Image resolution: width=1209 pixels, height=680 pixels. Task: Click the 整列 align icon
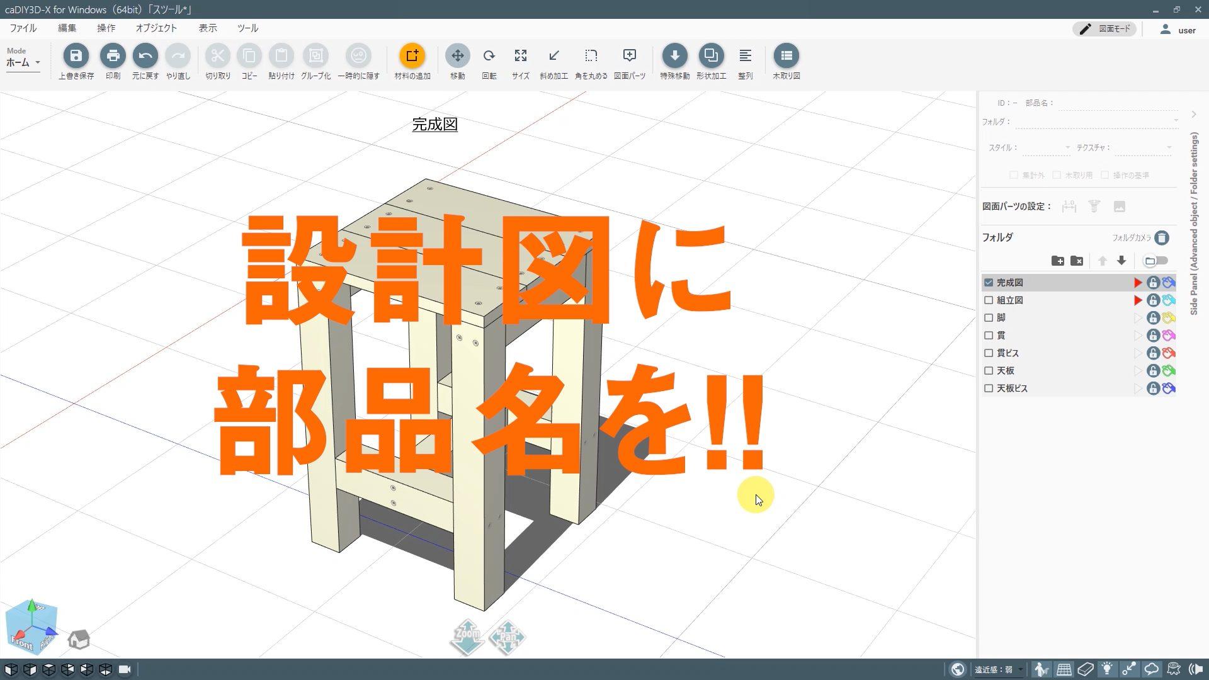746,55
